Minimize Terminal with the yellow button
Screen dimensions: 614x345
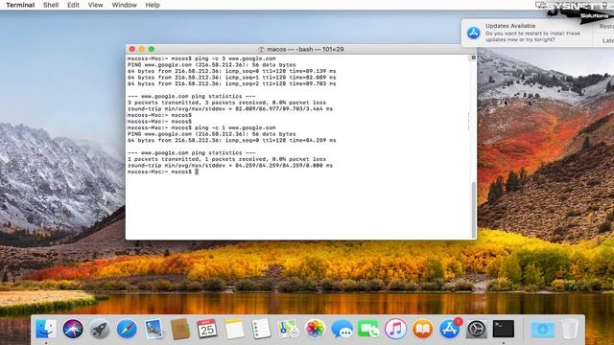click(x=142, y=49)
